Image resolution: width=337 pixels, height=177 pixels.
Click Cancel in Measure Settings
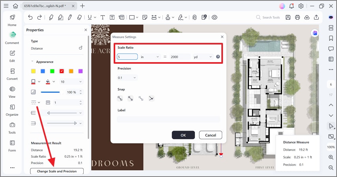click(210, 135)
